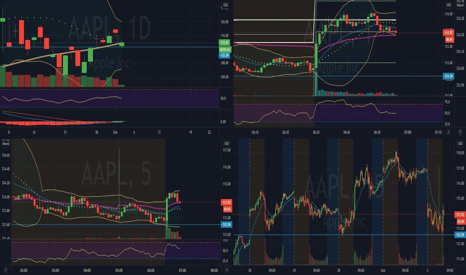Toggle scale B button on 1-minute chart
The image size is (466, 275).
click(460, 131)
